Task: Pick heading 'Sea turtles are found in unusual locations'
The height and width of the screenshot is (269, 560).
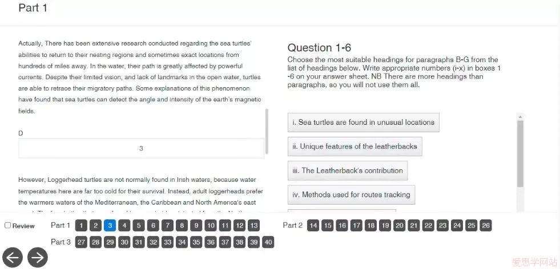Action: click(363, 123)
